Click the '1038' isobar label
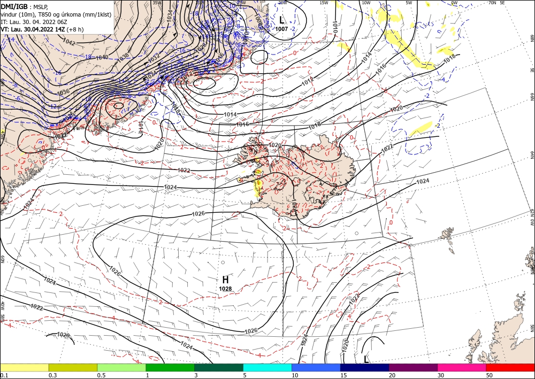This screenshot has height=379, width=535. coord(123,58)
